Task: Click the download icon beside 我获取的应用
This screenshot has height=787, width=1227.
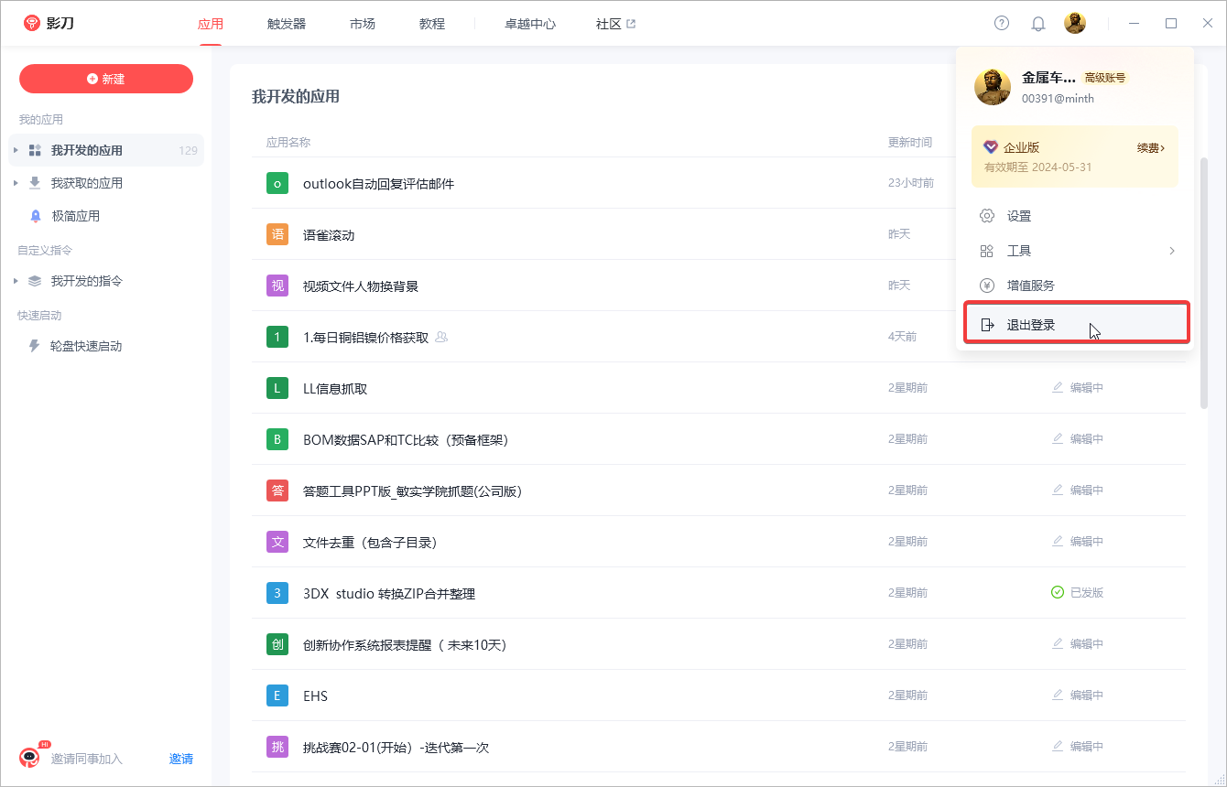Action: 35,183
